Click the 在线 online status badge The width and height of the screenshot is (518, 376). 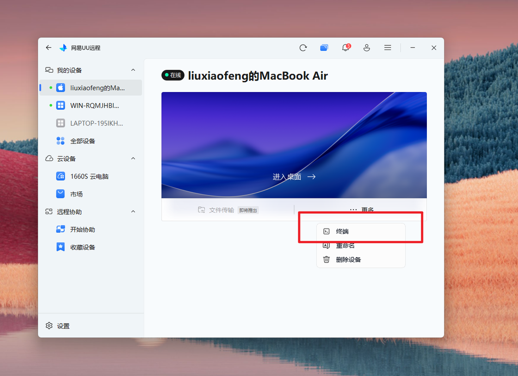tap(173, 75)
